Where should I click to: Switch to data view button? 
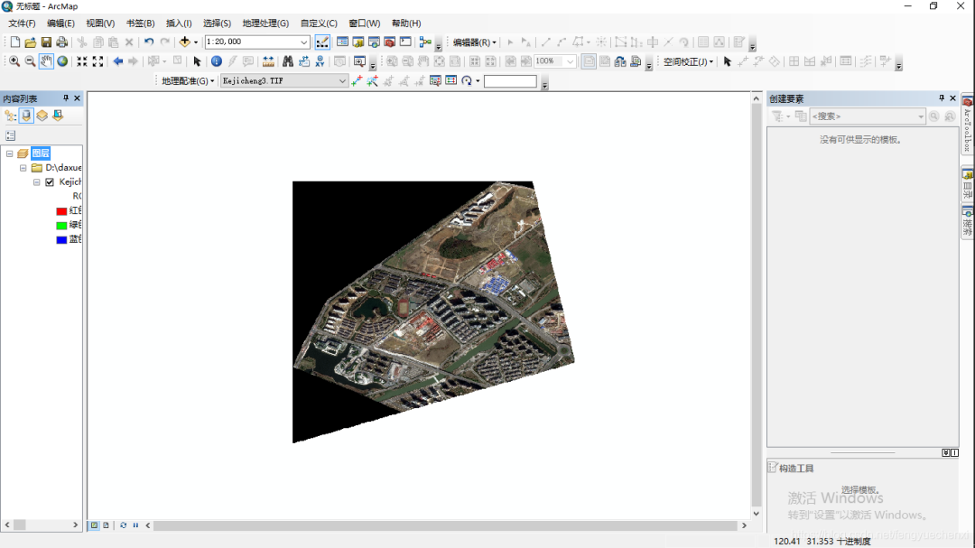(95, 525)
